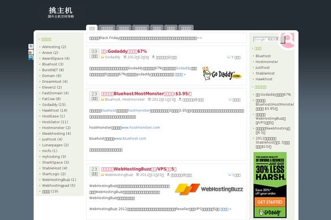
Task: Open ANHosting (2) category
Action: 54,47
